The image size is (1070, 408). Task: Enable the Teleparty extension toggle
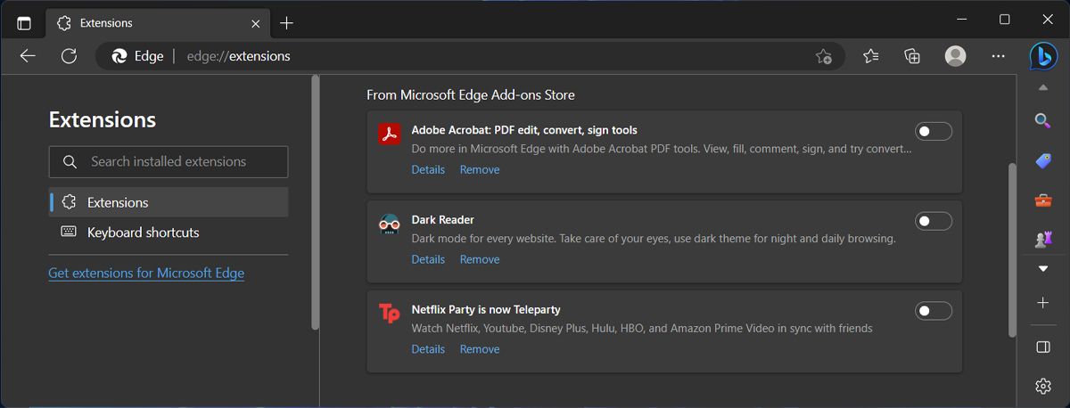934,311
